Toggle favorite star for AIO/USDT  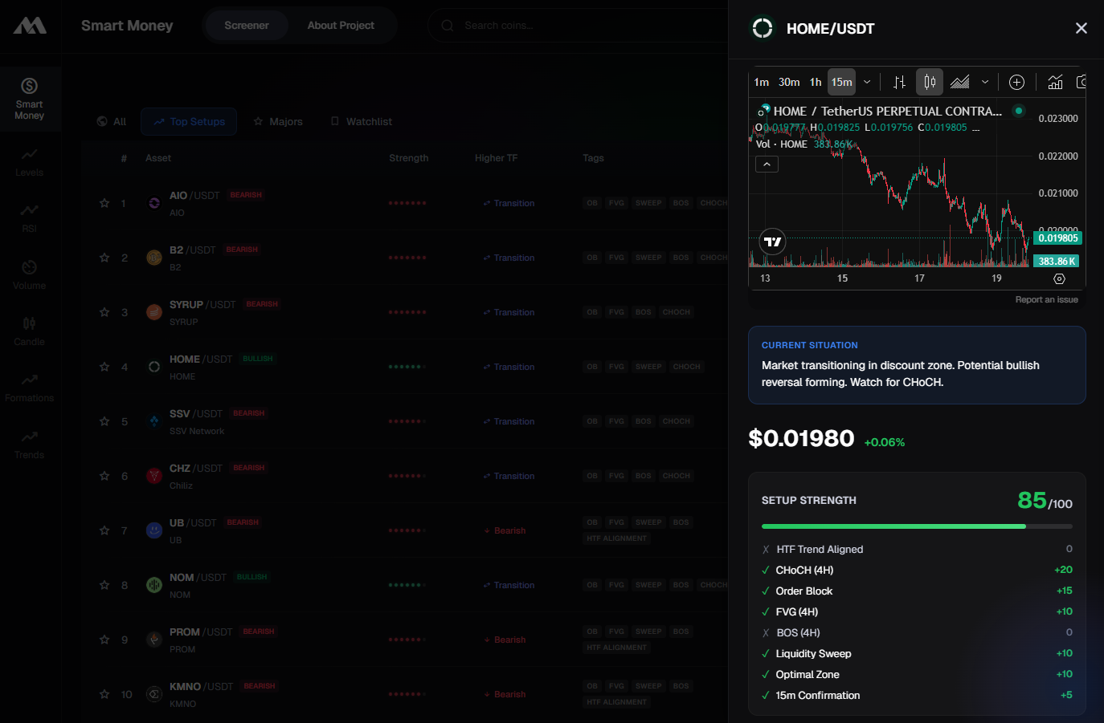(104, 203)
